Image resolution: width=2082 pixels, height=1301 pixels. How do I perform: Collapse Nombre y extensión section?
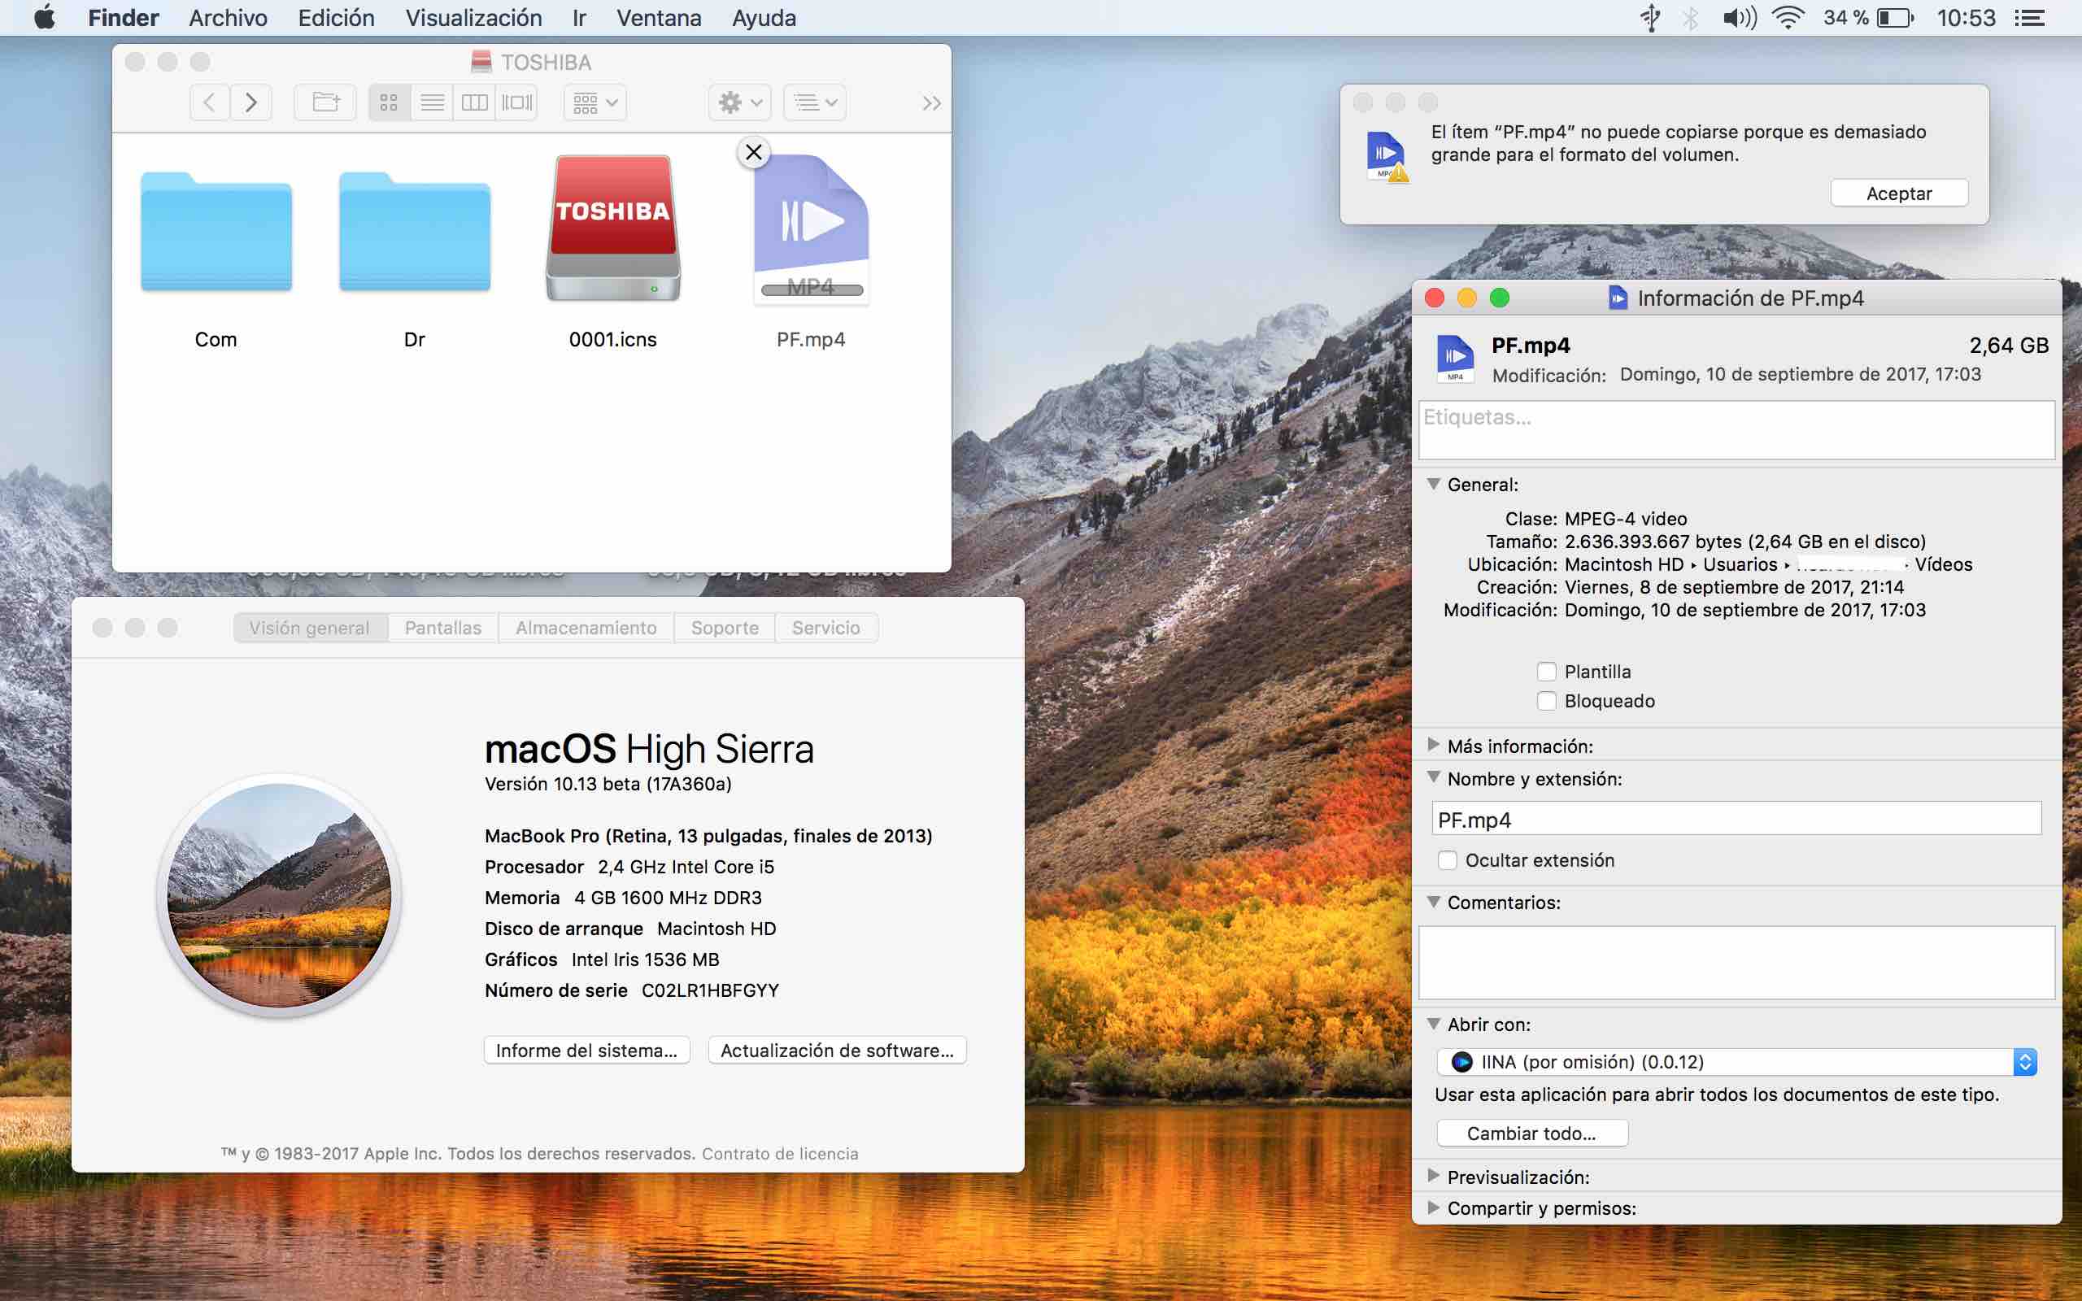1433,777
